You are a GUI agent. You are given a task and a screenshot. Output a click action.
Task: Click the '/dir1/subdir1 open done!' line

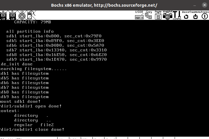coord(31,106)
